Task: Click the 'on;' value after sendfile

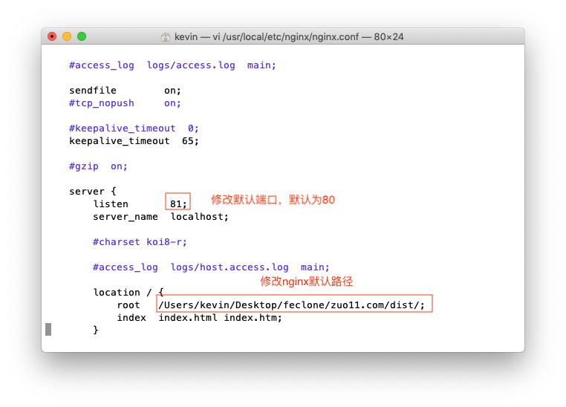Action: (172, 90)
